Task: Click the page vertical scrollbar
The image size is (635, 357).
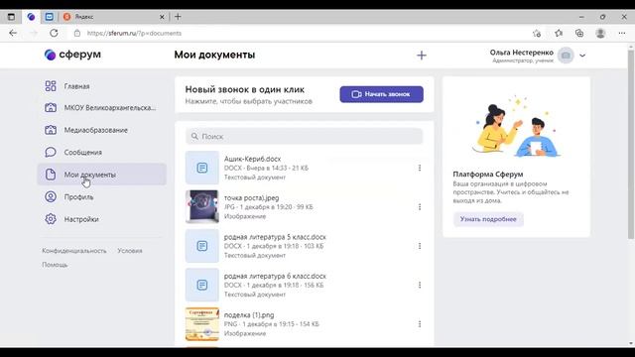Action: 631,145
